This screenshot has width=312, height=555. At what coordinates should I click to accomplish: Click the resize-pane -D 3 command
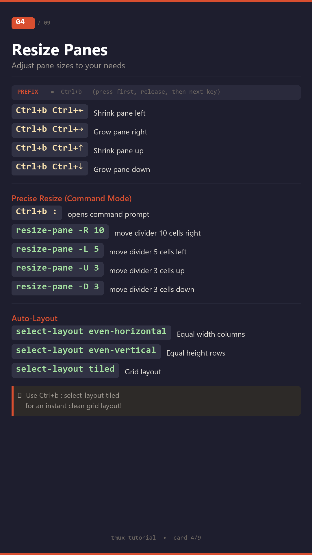pos(57,288)
